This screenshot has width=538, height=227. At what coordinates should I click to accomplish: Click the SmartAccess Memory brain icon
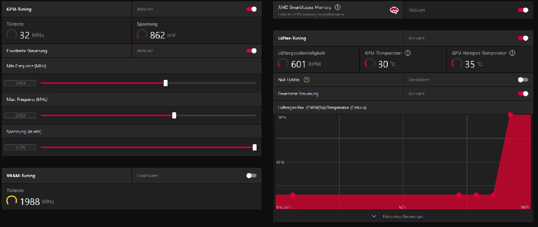point(394,11)
